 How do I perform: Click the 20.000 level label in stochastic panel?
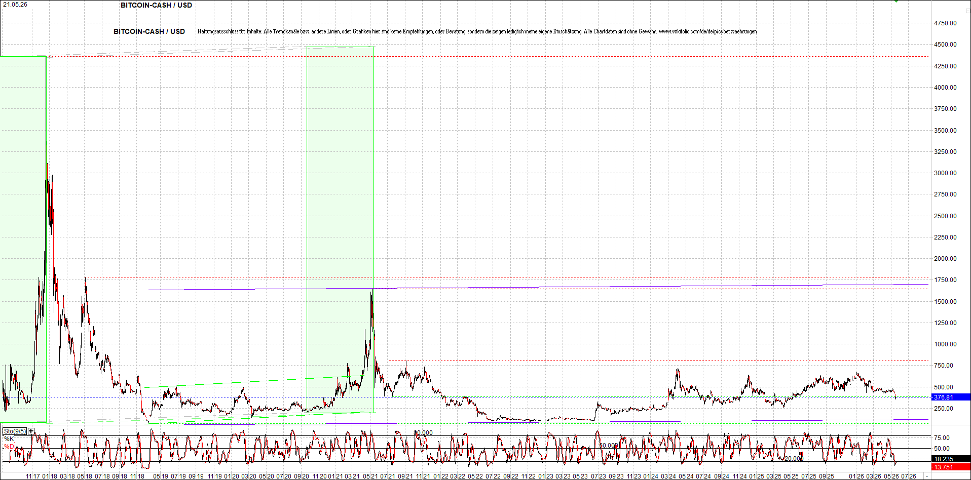point(794,459)
